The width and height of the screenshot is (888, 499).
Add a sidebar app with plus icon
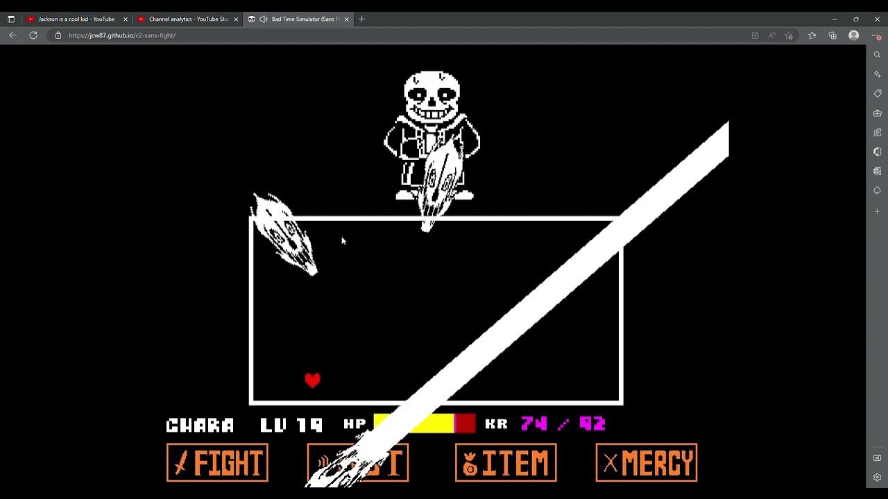877,211
